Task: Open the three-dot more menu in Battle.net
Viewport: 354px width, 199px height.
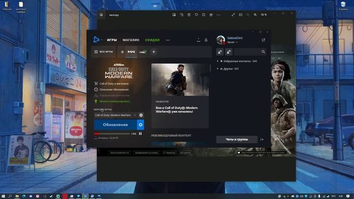Action: (x=168, y=40)
